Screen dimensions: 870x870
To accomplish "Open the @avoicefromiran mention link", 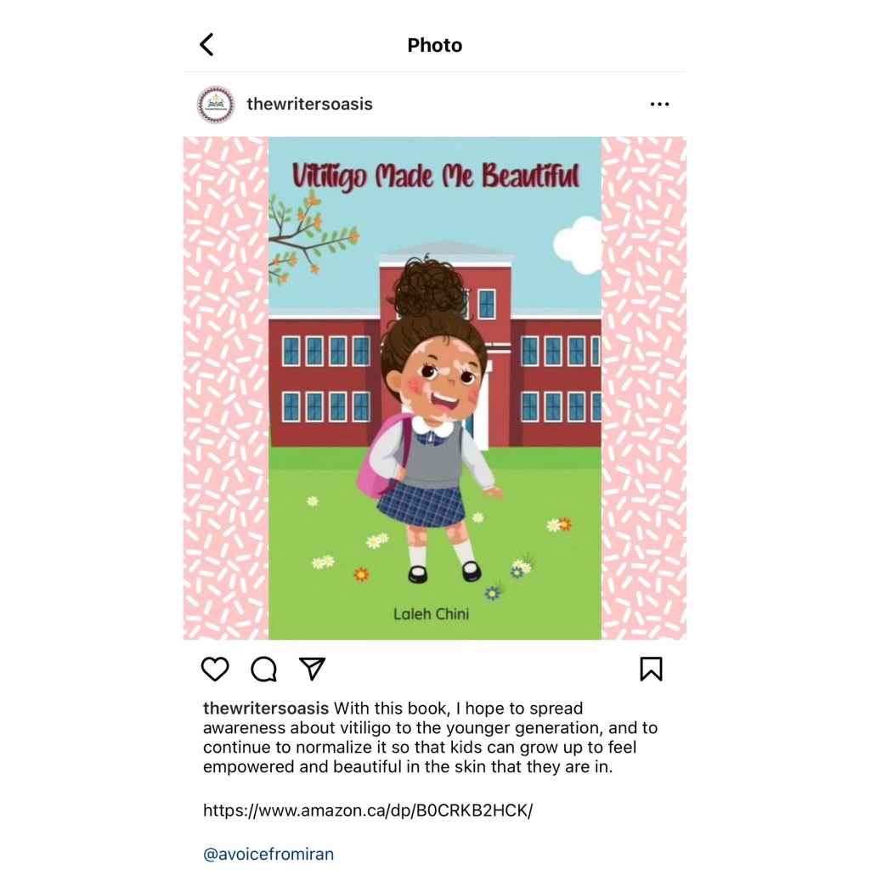I will point(268,854).
